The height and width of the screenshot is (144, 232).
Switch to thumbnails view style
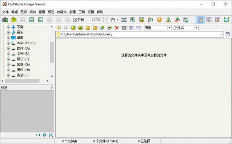pyautogui.click(x=124, y=28)
